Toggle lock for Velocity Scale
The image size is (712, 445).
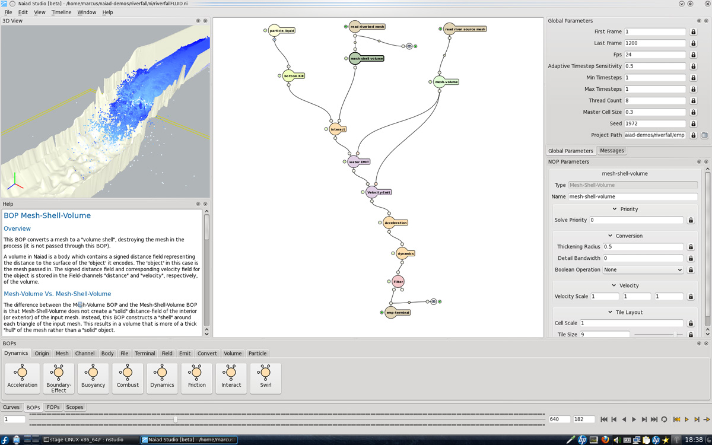click(x=691, y=297)
